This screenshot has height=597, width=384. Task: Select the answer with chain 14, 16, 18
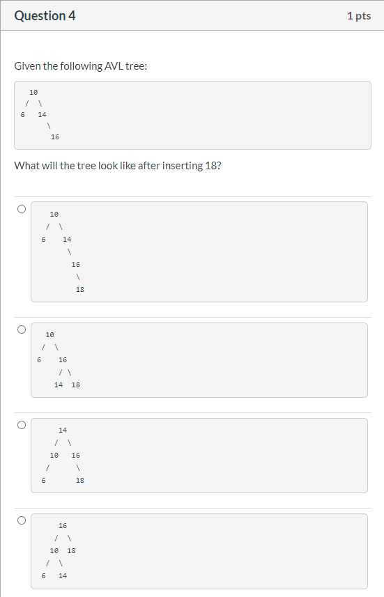22,209
